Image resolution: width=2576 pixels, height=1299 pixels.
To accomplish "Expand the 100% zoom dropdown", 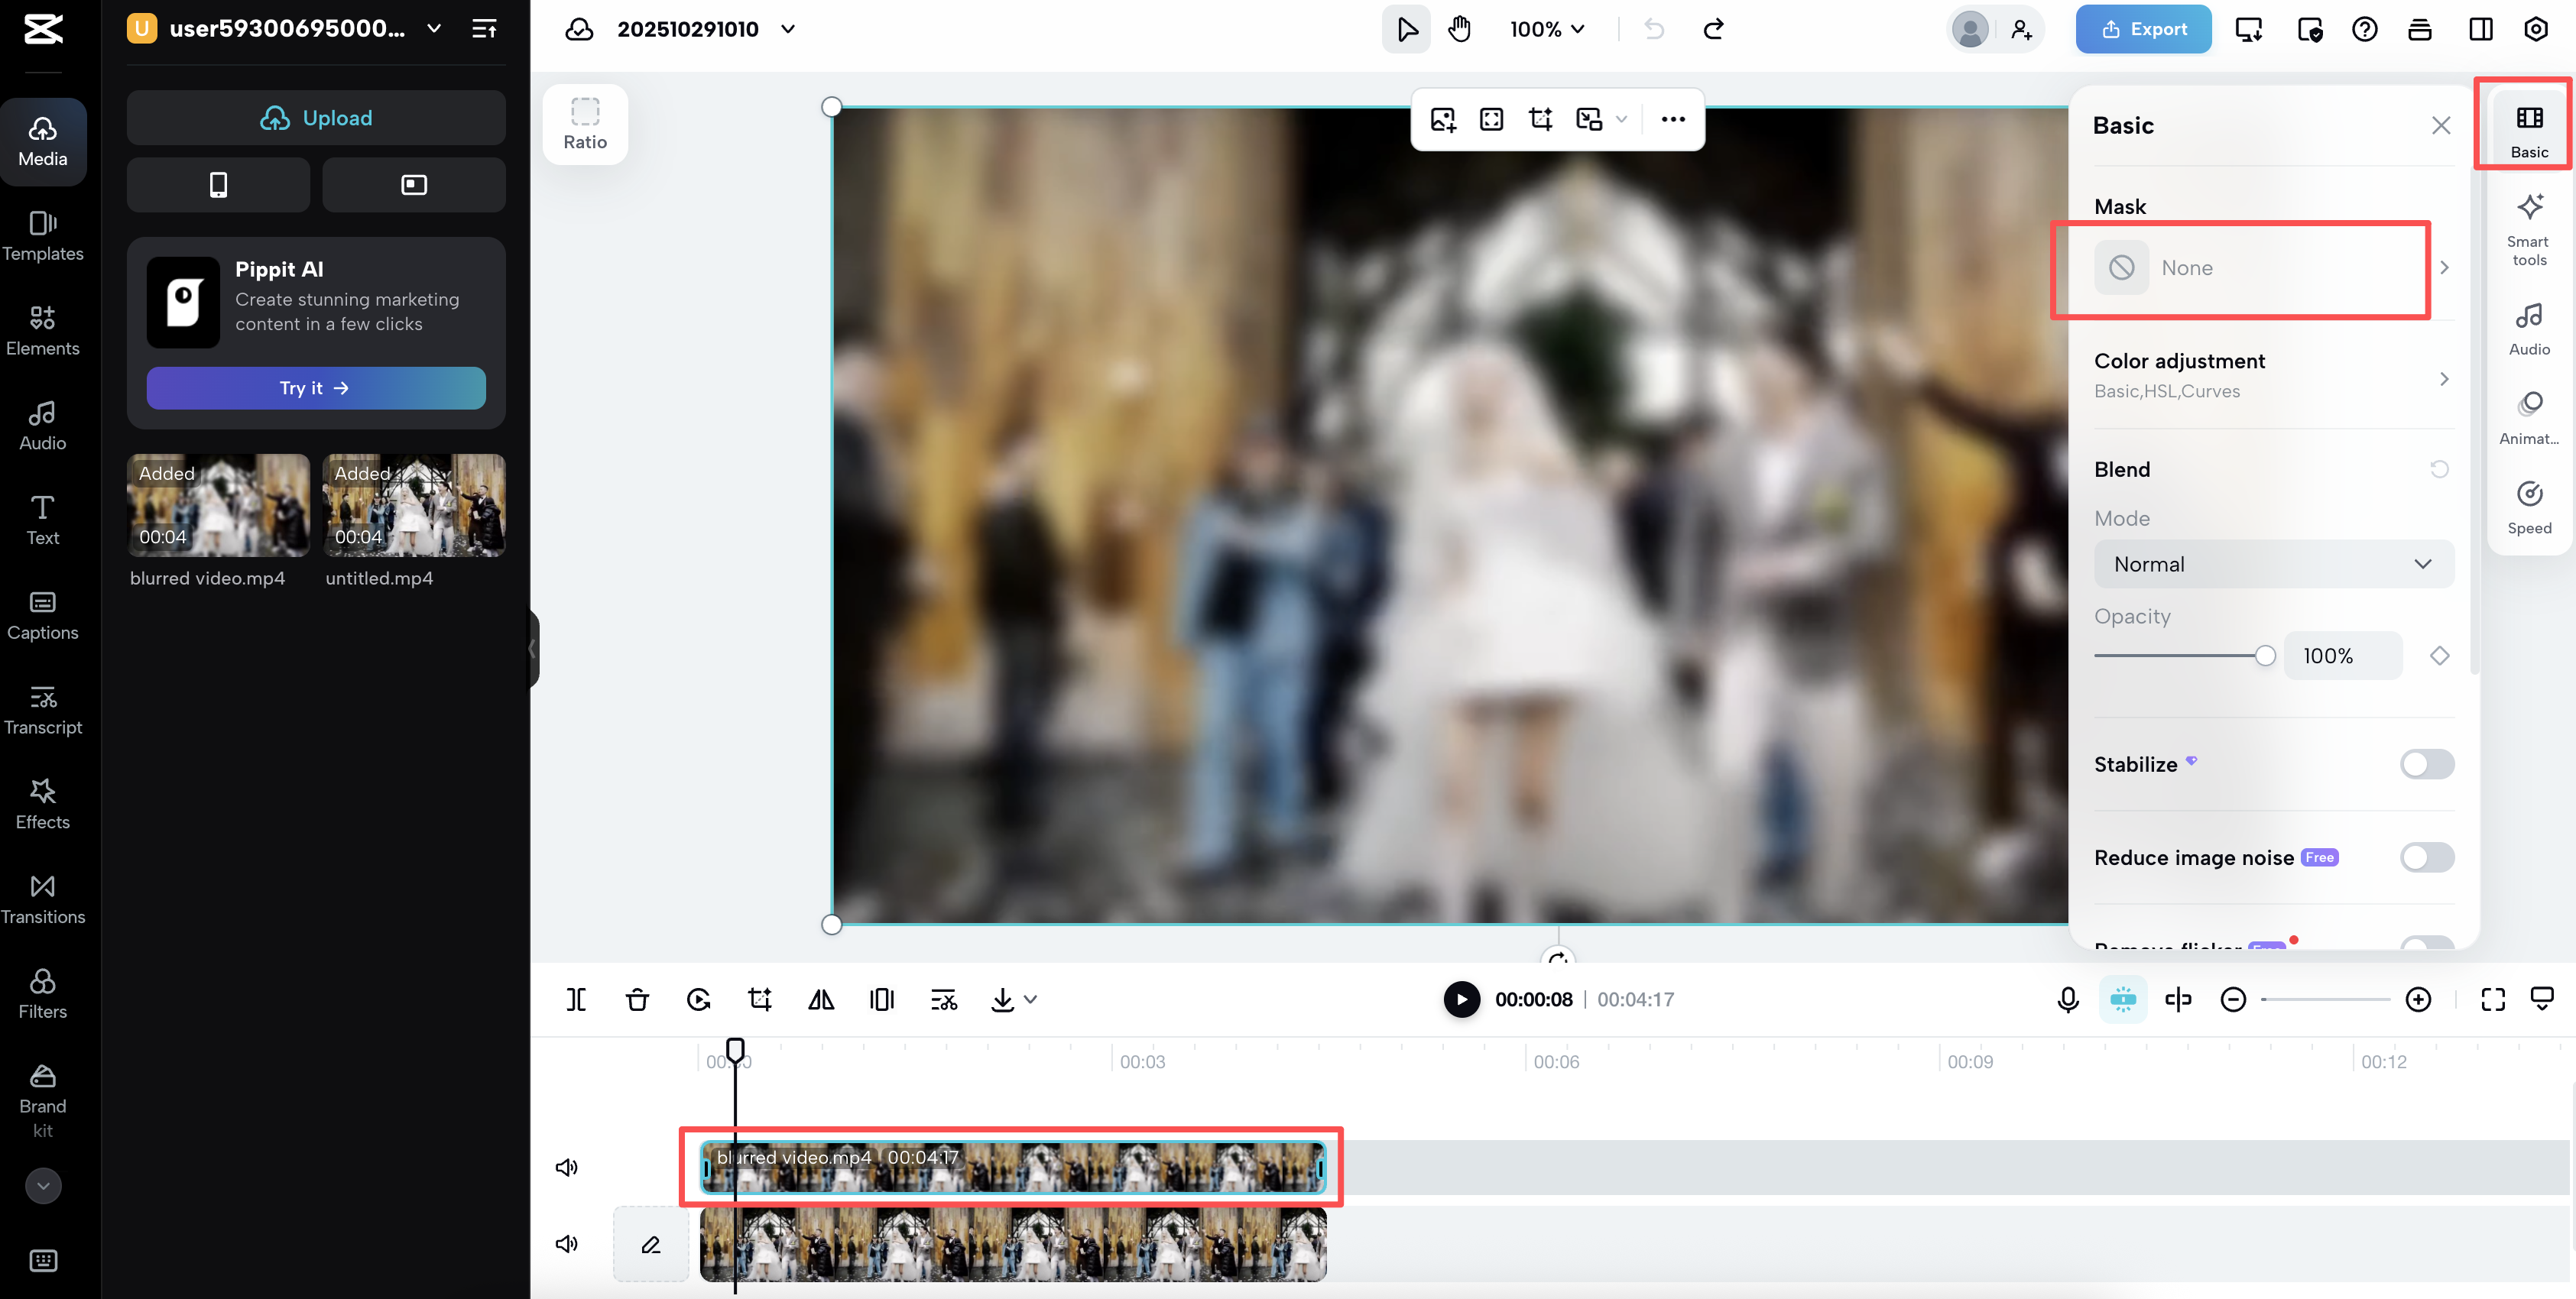I will pos(1547,29).
